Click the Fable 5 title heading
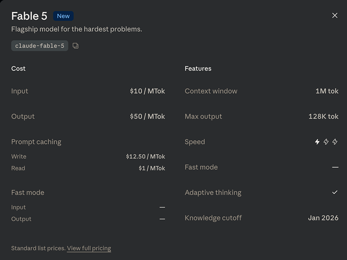The width and height of the screenshot is (347, 260). (x=29, y=16)
